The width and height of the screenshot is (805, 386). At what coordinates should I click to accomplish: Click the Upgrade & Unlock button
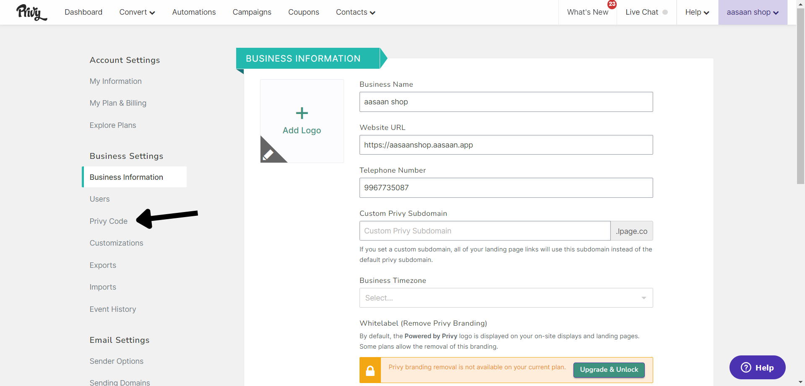[609, 370]
